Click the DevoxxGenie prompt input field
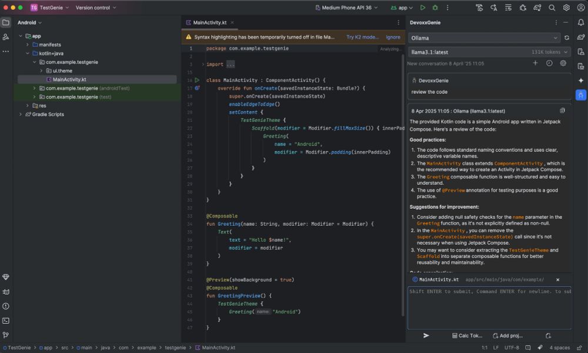The height and width of the screenshot is (353, 588). click(489, 308)
